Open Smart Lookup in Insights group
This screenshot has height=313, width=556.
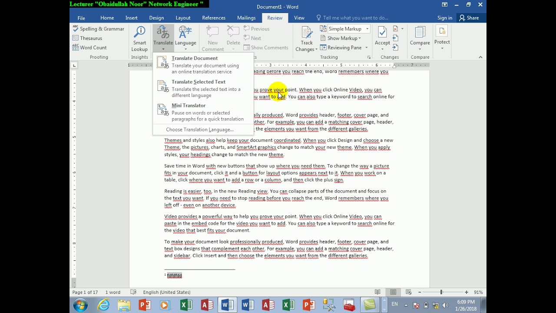(x=139, y=39)
